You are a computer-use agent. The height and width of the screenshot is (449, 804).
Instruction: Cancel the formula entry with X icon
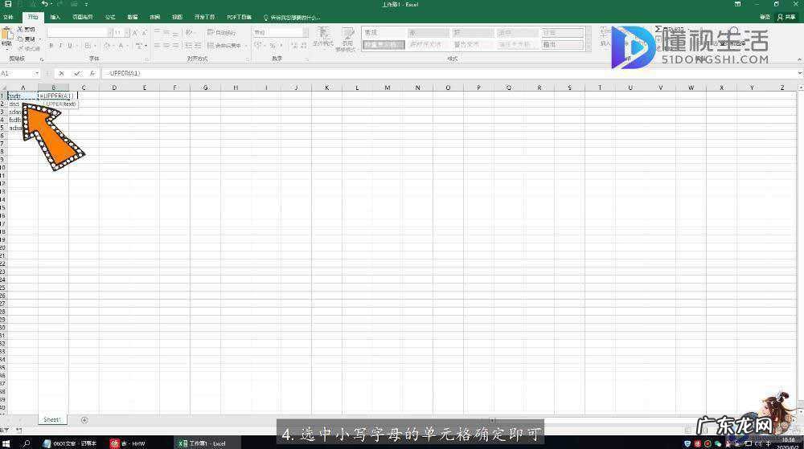(x=61, y=73)
